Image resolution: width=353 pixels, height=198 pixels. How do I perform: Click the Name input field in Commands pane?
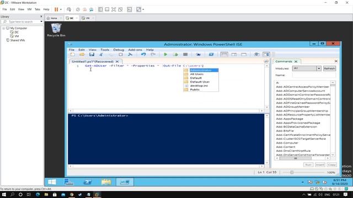click(314, 75)
